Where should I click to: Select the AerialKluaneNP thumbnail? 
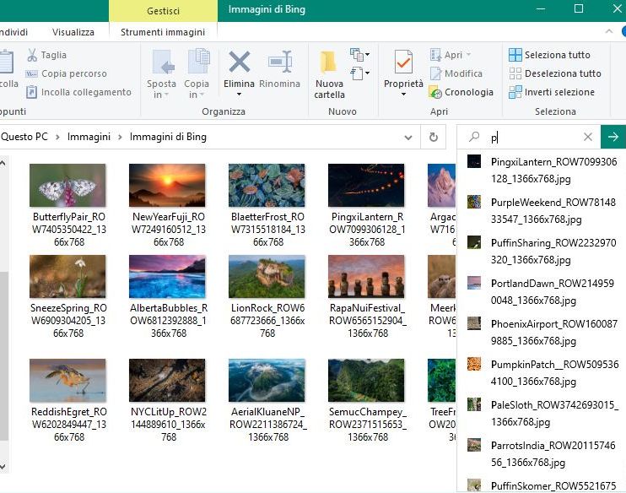[x=267, y=381]
